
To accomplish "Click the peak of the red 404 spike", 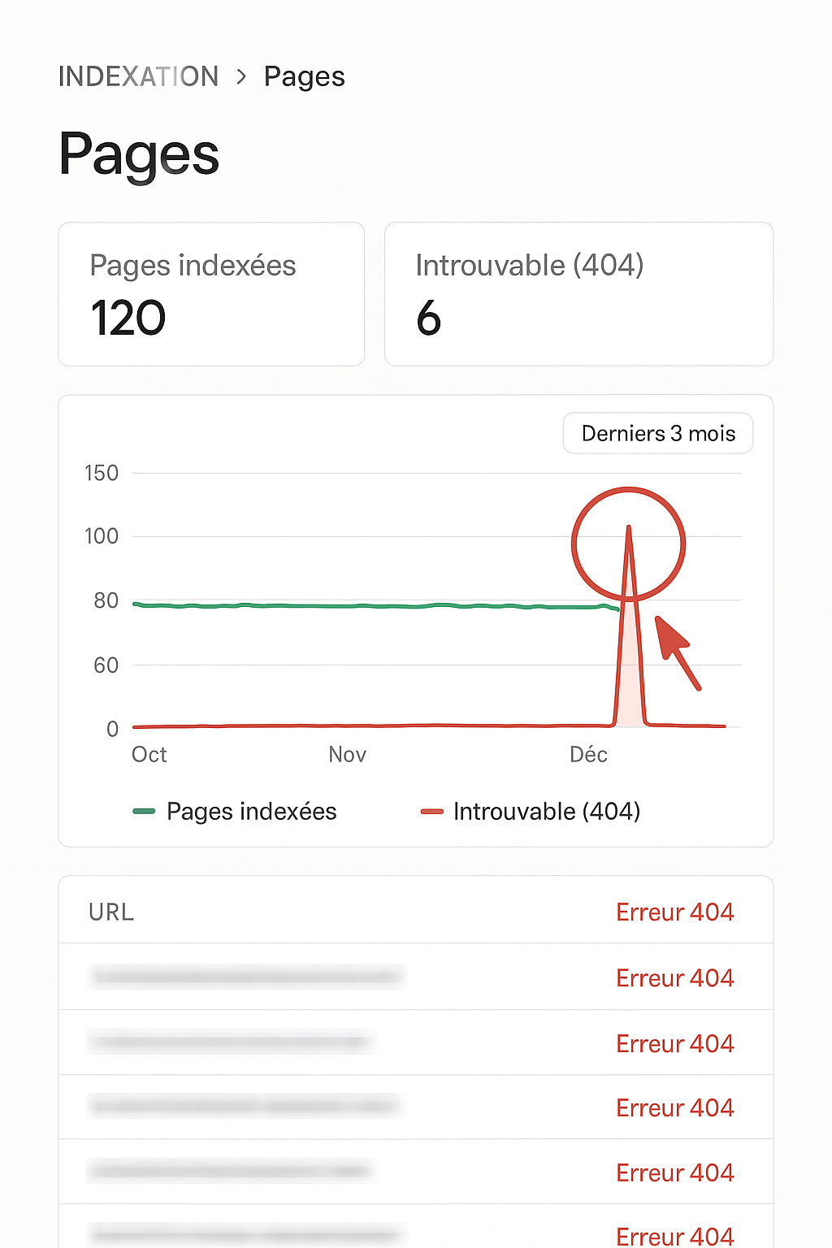I will [628, 530].
